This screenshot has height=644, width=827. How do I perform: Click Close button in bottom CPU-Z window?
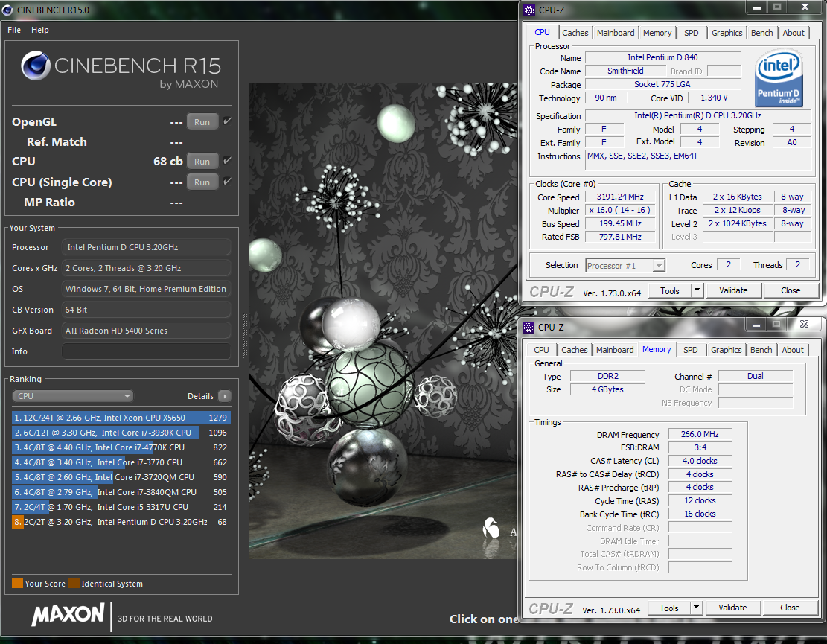790,608
